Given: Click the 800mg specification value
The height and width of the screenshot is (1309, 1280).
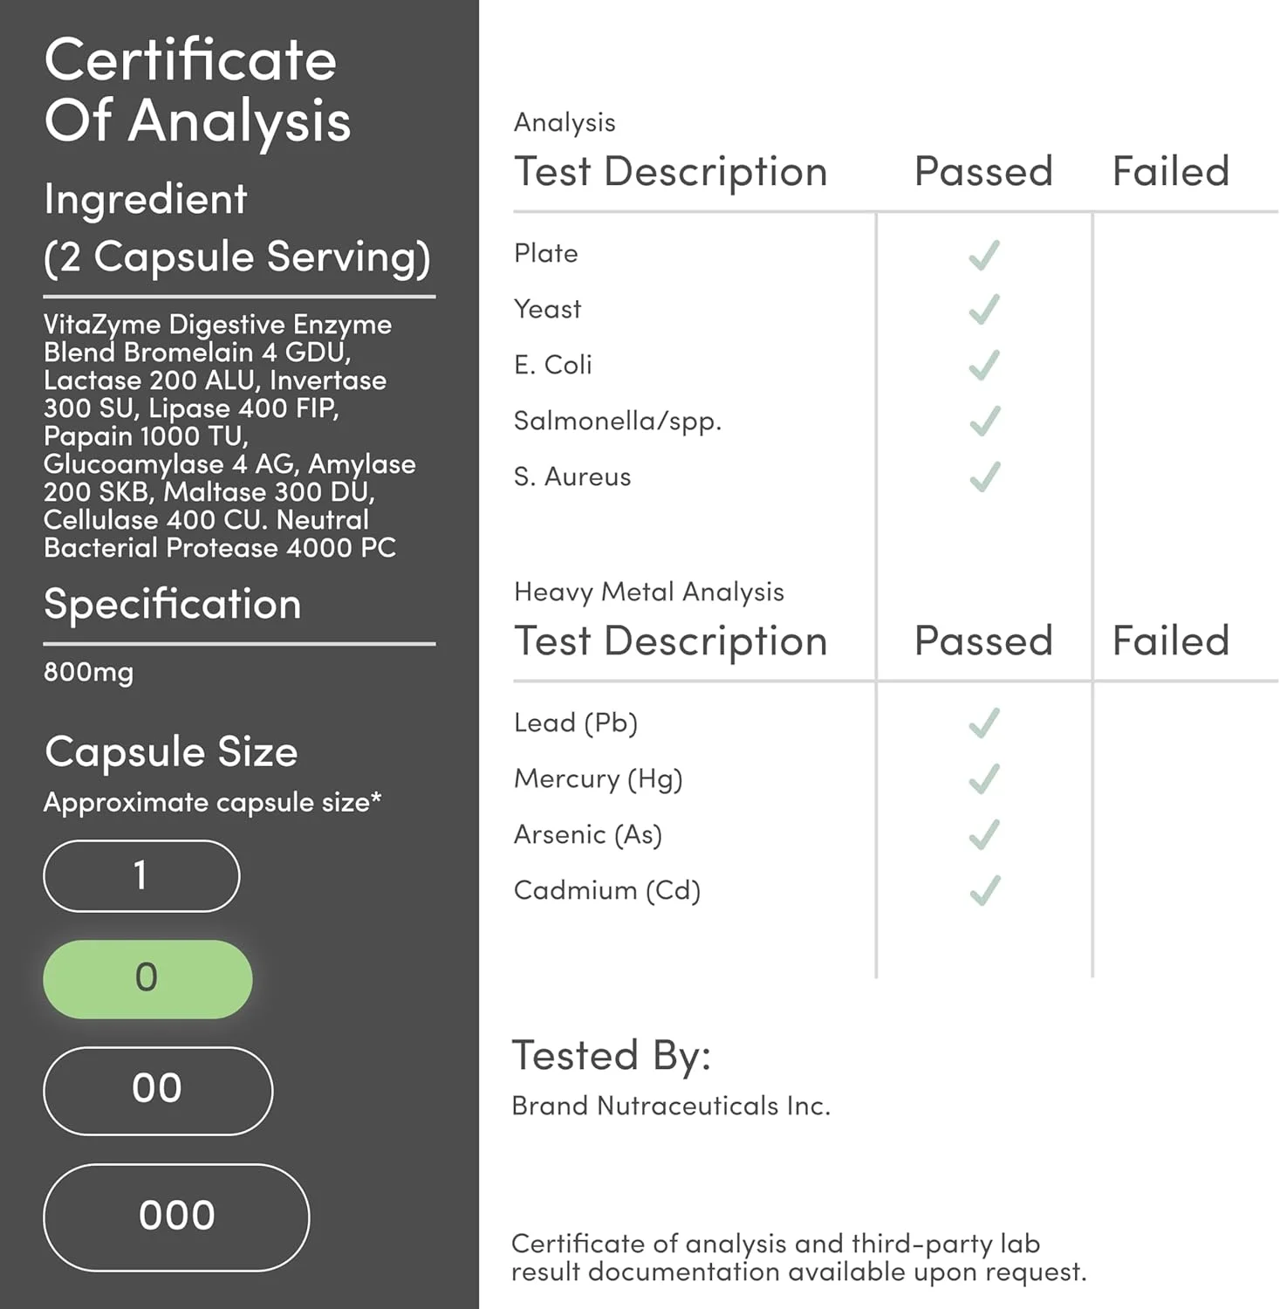Looking at the screenshot, I should click(89, 672).
